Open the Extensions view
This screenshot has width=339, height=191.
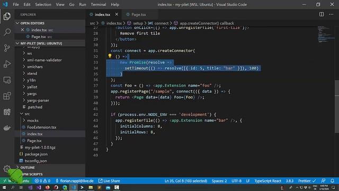pos(7,96)
